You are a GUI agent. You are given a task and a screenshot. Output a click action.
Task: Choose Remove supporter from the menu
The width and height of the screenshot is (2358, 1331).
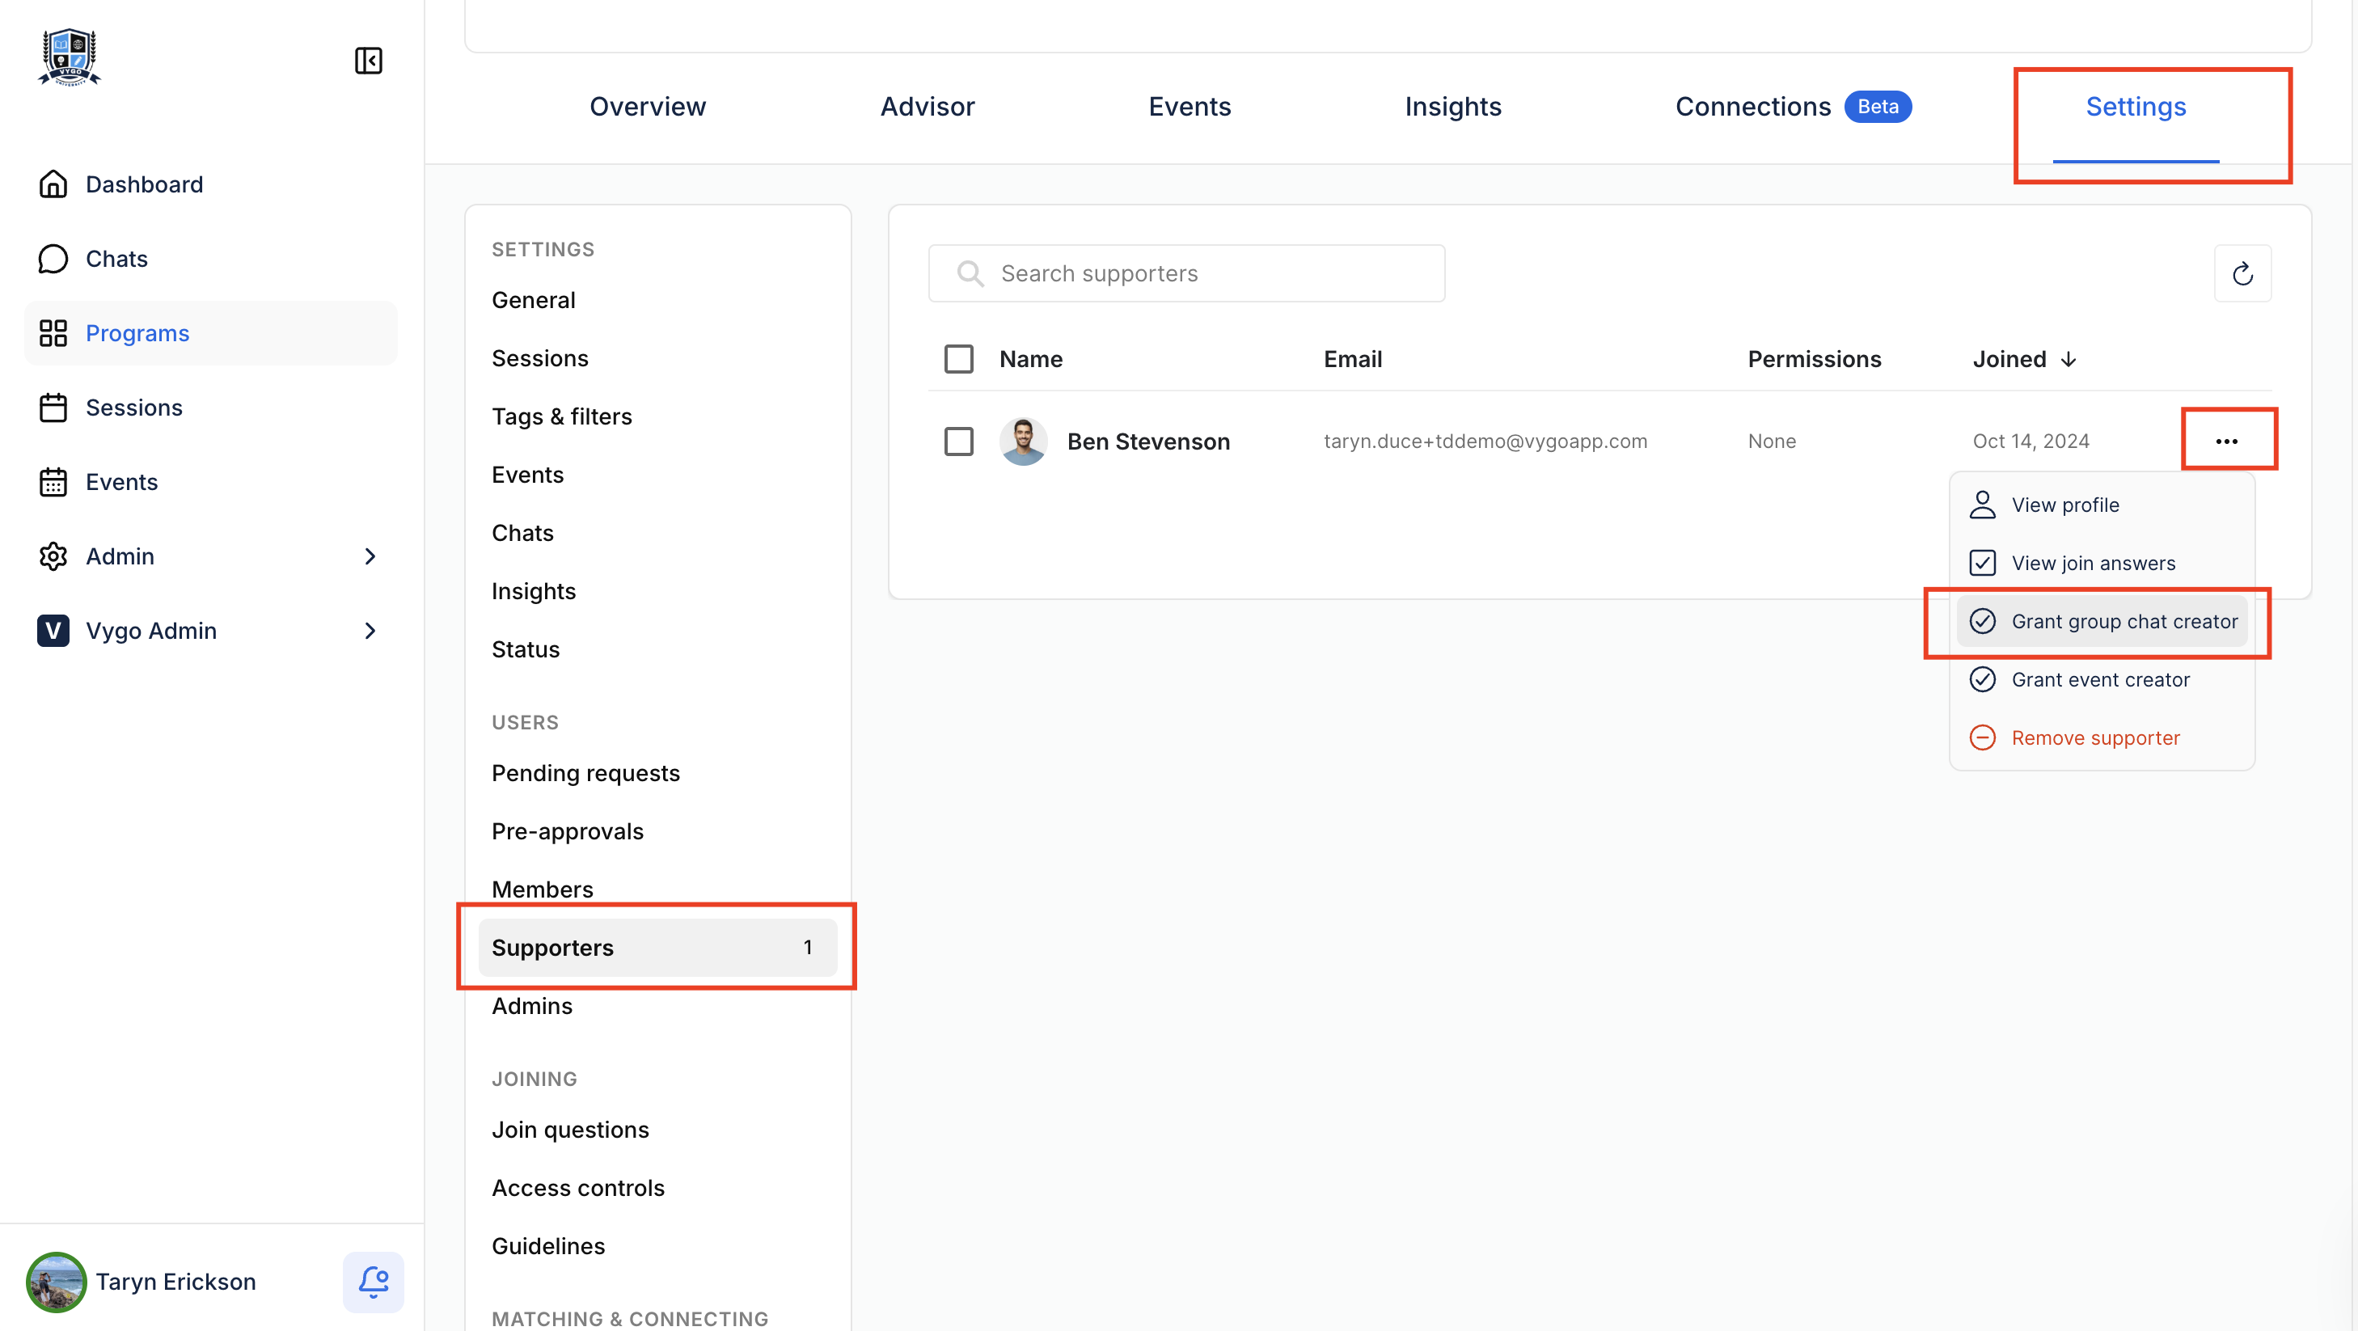pyautogui.click(x=2094, y=737)
